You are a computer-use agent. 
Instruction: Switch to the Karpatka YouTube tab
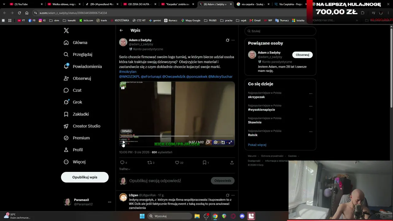(177, 4)
